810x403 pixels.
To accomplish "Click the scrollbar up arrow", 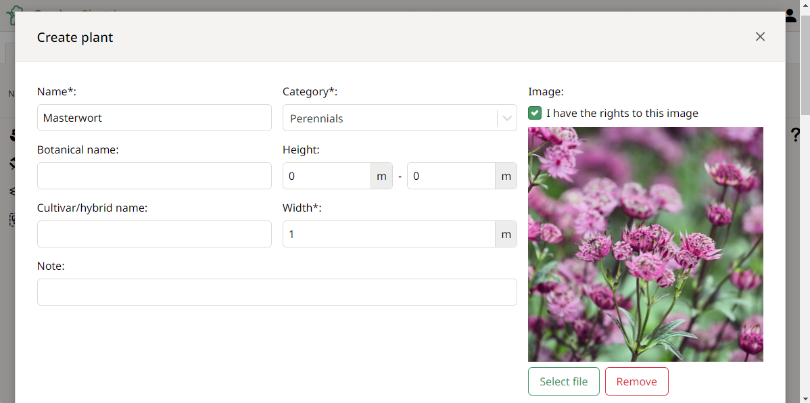I will (x=805, y=5).
